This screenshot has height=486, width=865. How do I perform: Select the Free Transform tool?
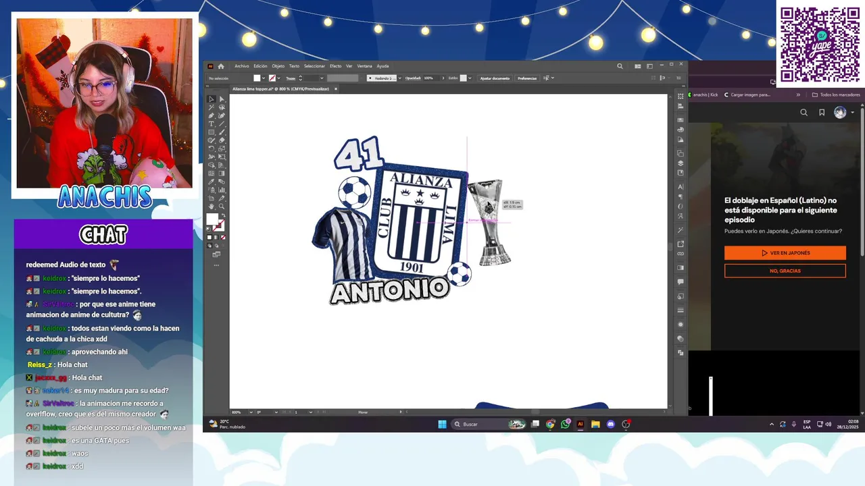click(x=222, y=157)
